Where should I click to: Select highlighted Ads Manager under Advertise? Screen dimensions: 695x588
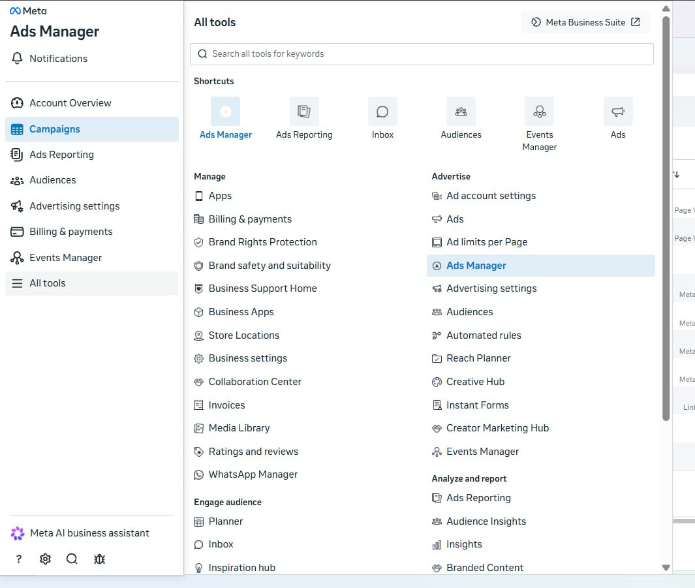[x=541, y=266]
